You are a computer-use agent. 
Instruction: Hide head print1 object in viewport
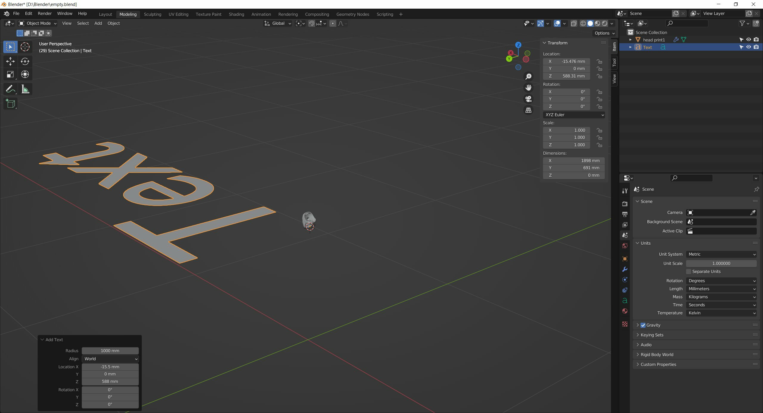[748, 40]
